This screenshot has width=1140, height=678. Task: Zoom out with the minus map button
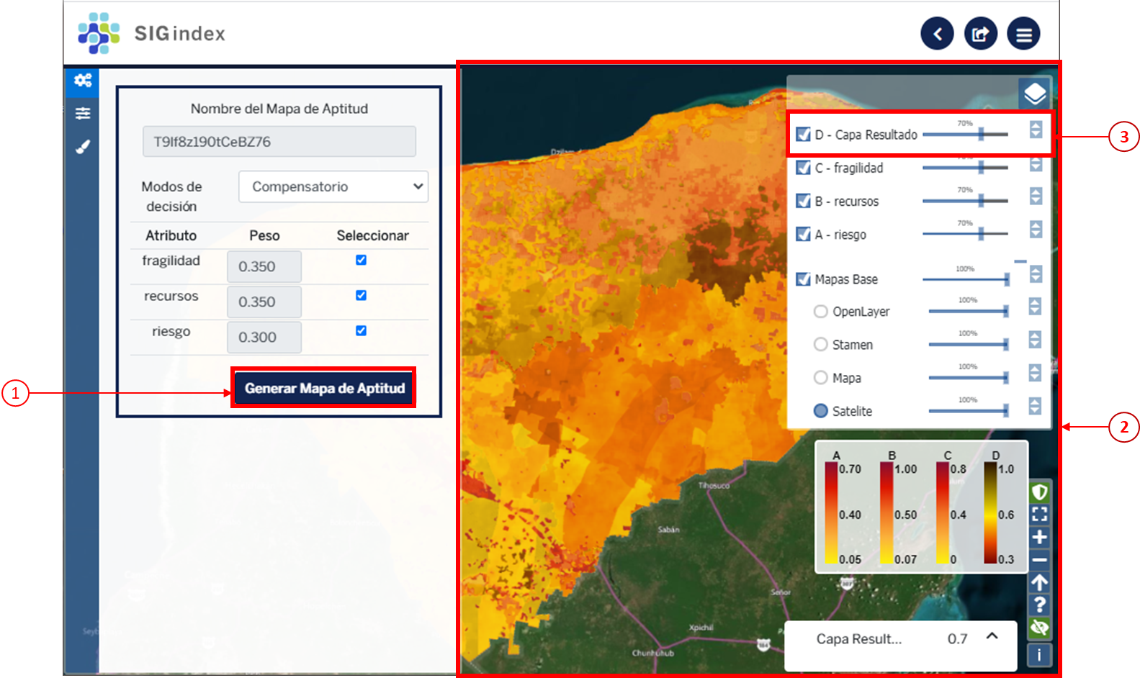coord(1039,559)
